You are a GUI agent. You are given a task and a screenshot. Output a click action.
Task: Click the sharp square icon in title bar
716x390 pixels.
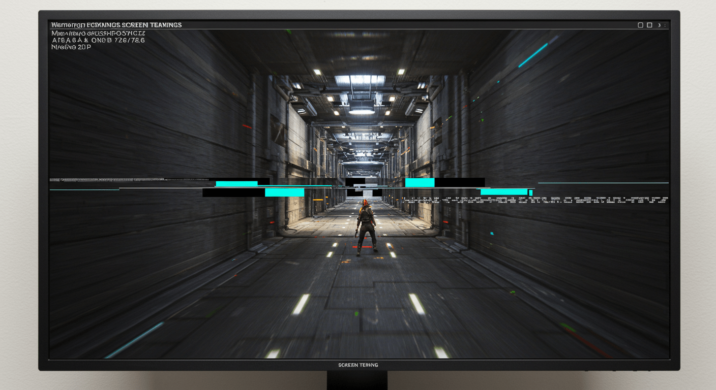[x=649, y=25]
